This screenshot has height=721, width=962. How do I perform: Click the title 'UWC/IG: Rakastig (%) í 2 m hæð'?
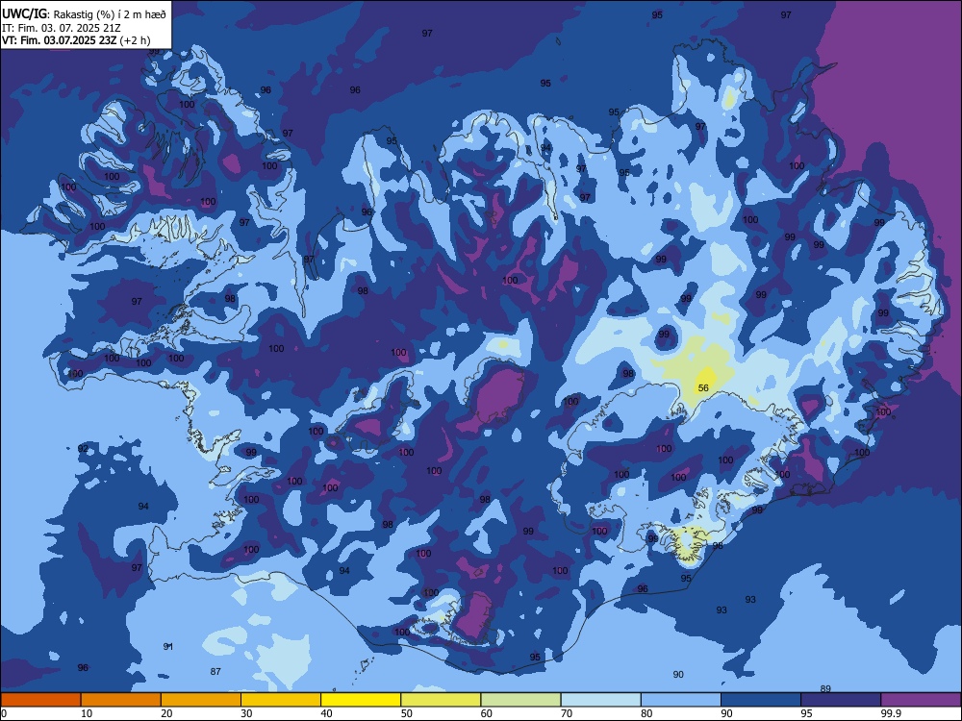coord(84,13)
